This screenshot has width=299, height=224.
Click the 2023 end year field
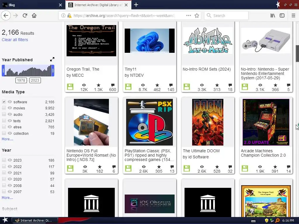point(35,80)
